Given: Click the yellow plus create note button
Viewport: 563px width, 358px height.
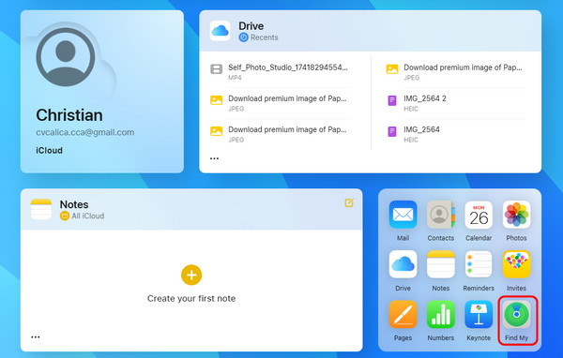Looking at the screenshot, I should tap(191, 276).
